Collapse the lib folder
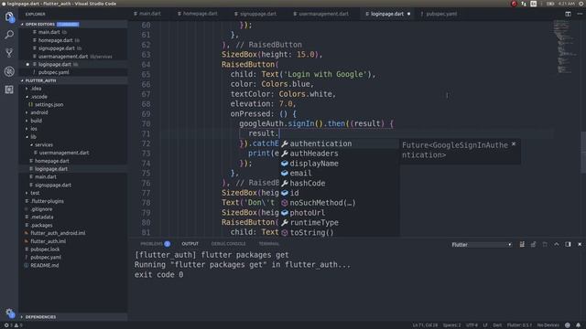This screenshot has height=329, width=586. (x=33, y=137)
